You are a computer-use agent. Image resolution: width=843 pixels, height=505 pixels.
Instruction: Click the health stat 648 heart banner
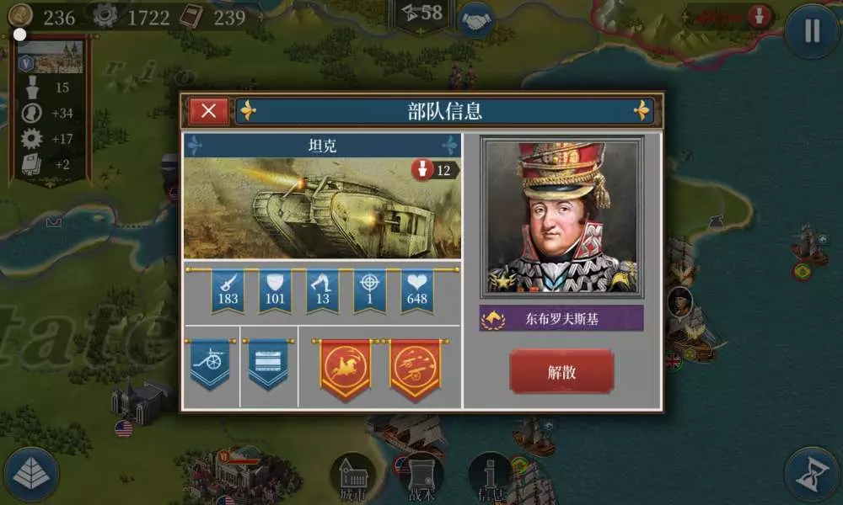[416, 292]
